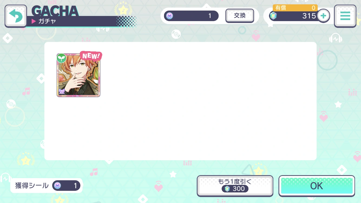
Task: Click the 交換 exchange button
Action: pyautogui.click(x=240, y=16)
